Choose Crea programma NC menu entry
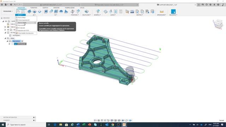Image resolution: width=226 pixels, height=127 pixels. pos(26,20)
